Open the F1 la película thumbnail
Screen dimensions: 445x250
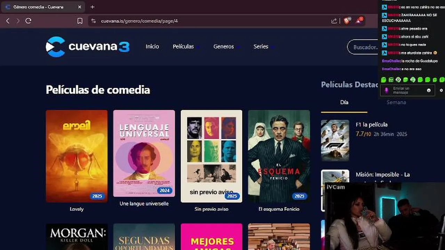335,140
